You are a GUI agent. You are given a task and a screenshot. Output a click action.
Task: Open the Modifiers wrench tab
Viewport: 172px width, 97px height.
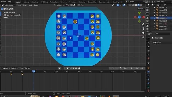(x=148, y=72)
